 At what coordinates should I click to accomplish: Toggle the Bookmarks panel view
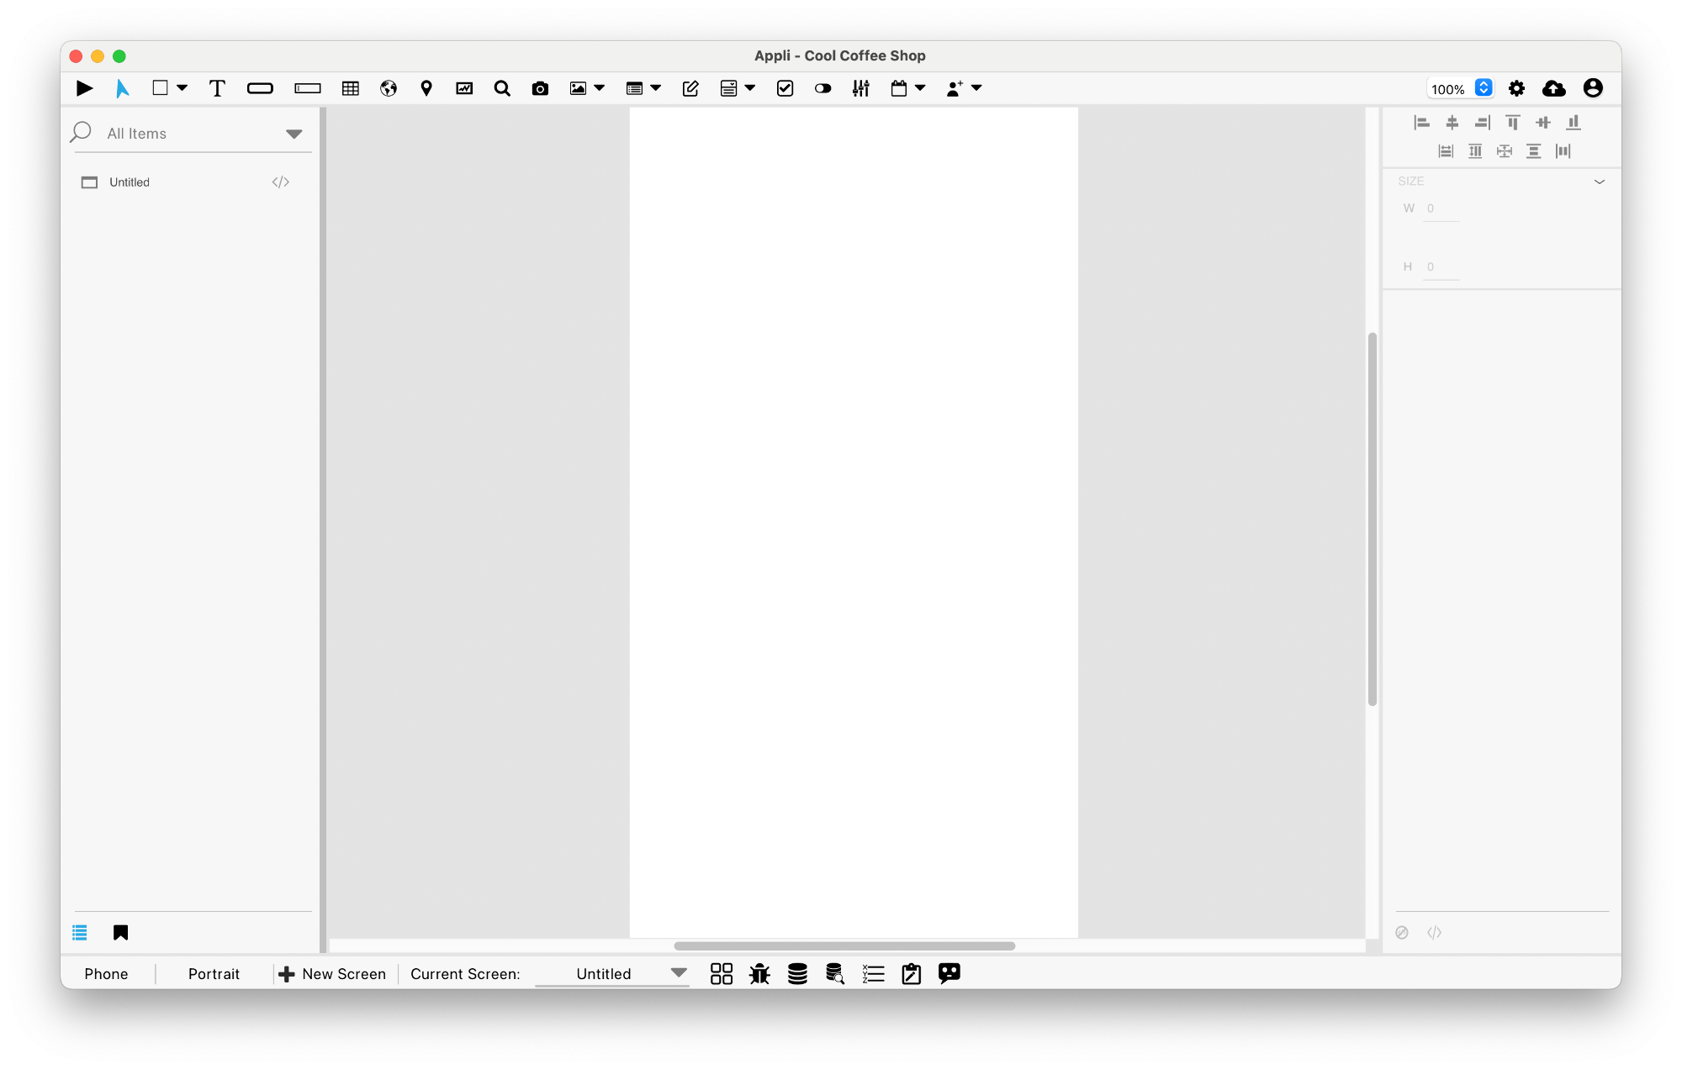point(121,933)
